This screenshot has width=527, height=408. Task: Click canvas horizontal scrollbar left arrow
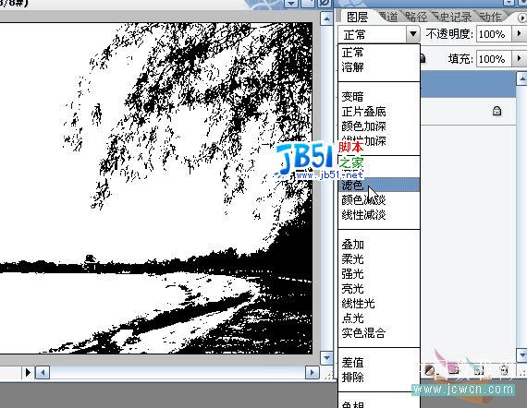43,372
